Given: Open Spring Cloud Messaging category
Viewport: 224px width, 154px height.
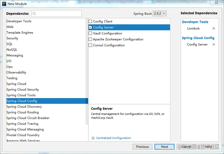Looking at the screenshot, I should [46, 129].
